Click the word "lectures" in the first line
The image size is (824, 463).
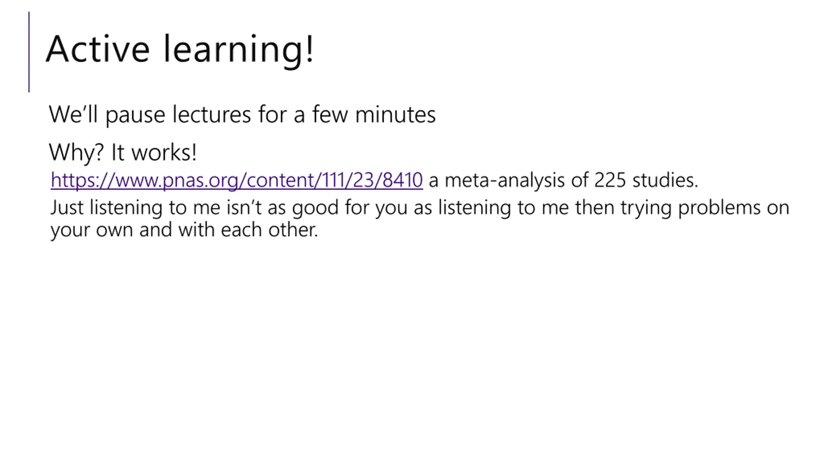click(x=211, y=114)
